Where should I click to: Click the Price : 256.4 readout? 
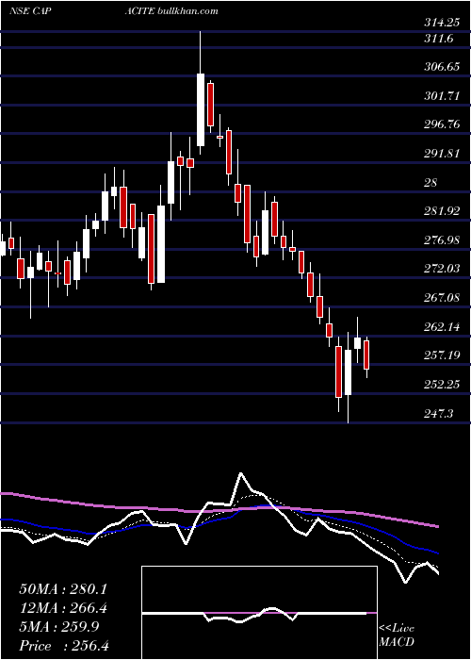click(x=64, y=646)
